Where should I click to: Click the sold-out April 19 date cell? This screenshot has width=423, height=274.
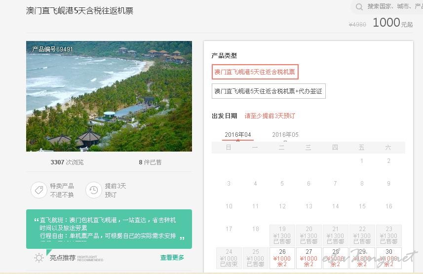coord(282,235)
